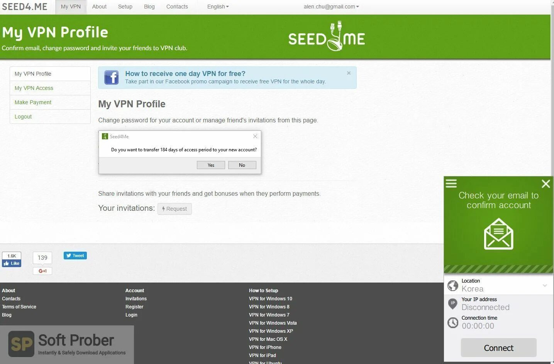
Task: Select My VPN Profile in sidebar
Action: click(x=50, y=74)
